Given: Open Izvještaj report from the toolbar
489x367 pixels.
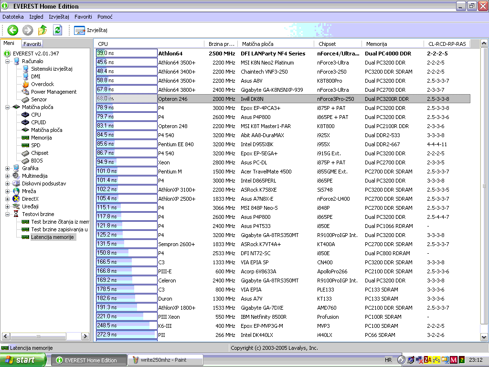Looking at the screenshot, I should click(91, 30).
